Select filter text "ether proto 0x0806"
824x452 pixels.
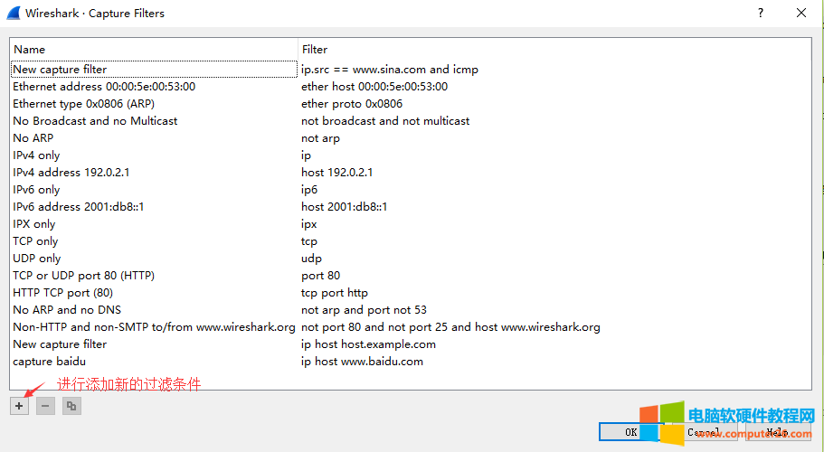(x=352, y=104)
